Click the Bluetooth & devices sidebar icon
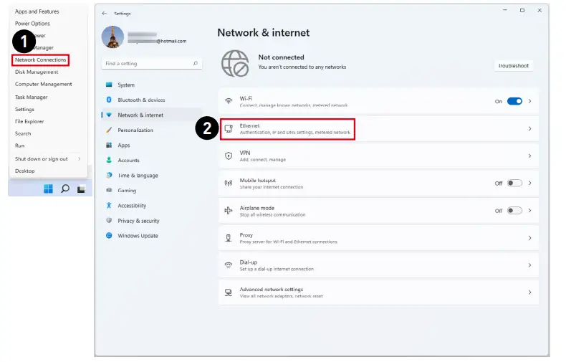566x362 pixels. (x=109, y=100)
